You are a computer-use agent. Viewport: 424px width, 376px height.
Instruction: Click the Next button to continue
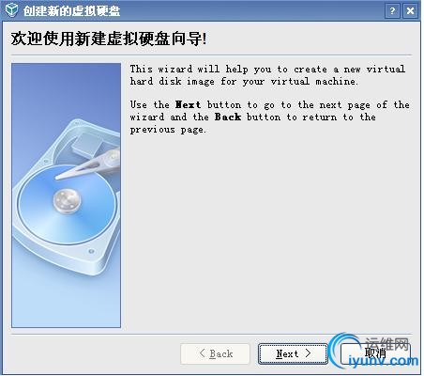tap(293, 353)
